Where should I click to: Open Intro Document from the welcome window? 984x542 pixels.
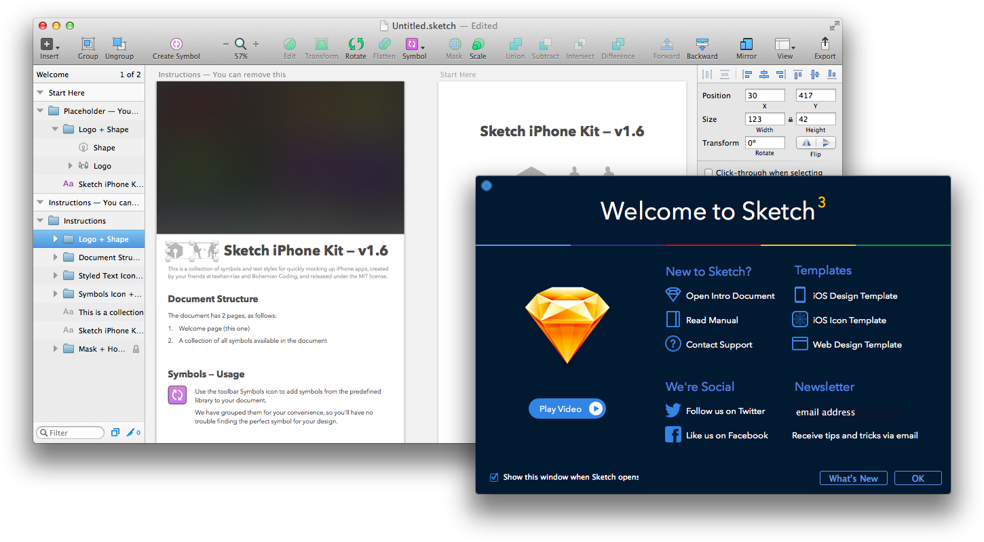tap(721, 295)
